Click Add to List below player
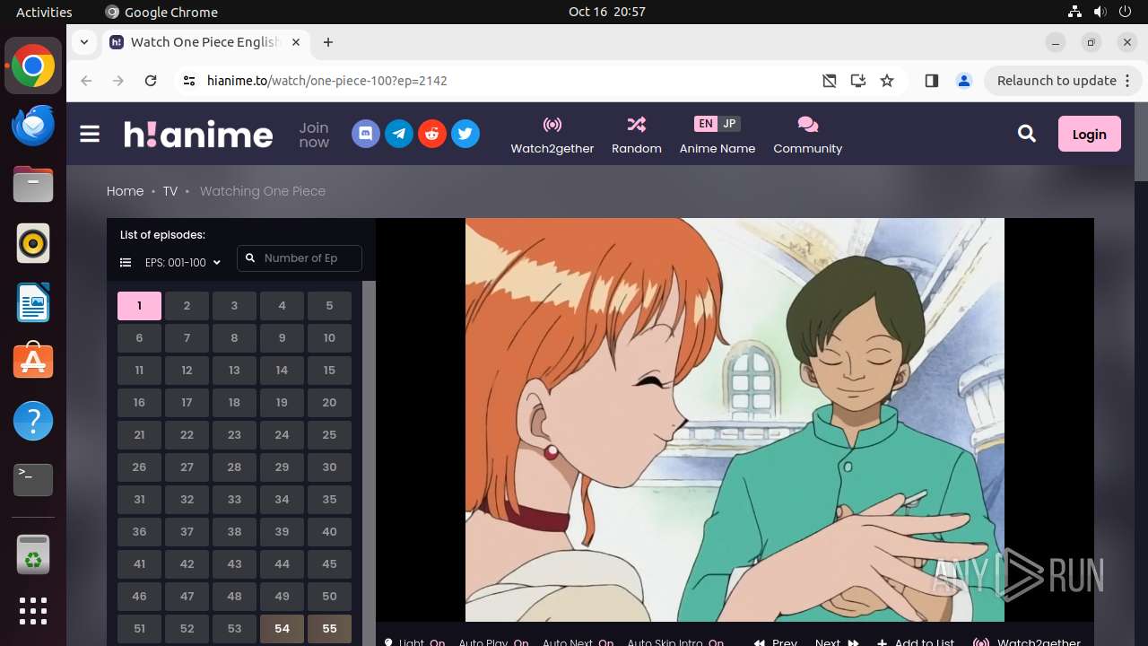The image size is (1148, 646). coord(916,641)
